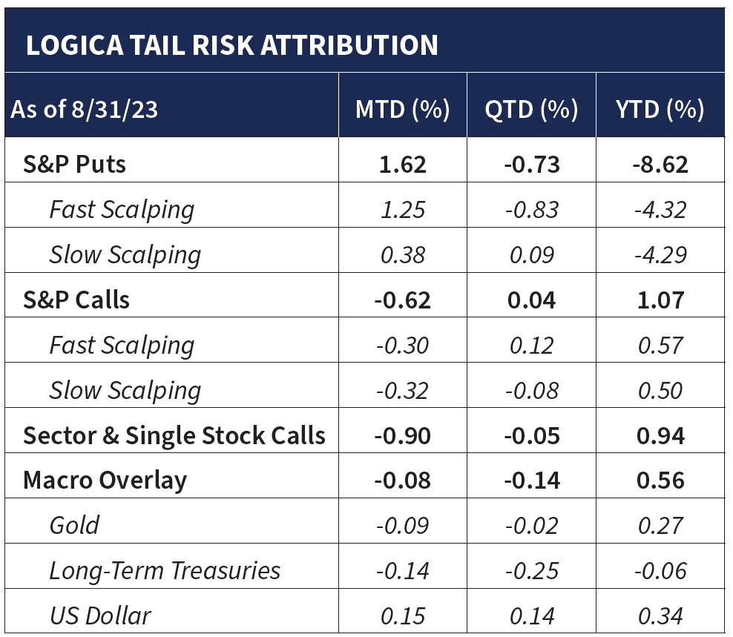Select the Sector & Single Stock Calls label

point(174,435)
